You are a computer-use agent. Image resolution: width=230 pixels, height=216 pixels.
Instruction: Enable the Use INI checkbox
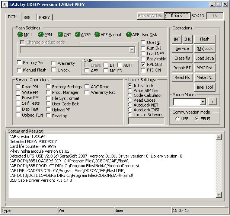pyautogui.click(x=143, y=42)
